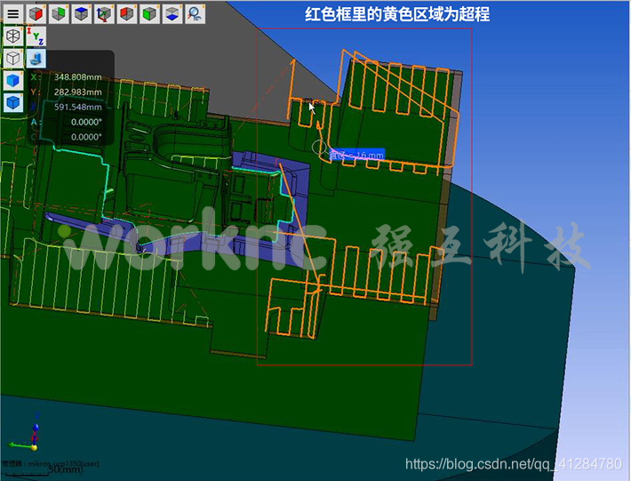
Task: Select the upper blue shaded cube mode
Action: coord(13,81)
